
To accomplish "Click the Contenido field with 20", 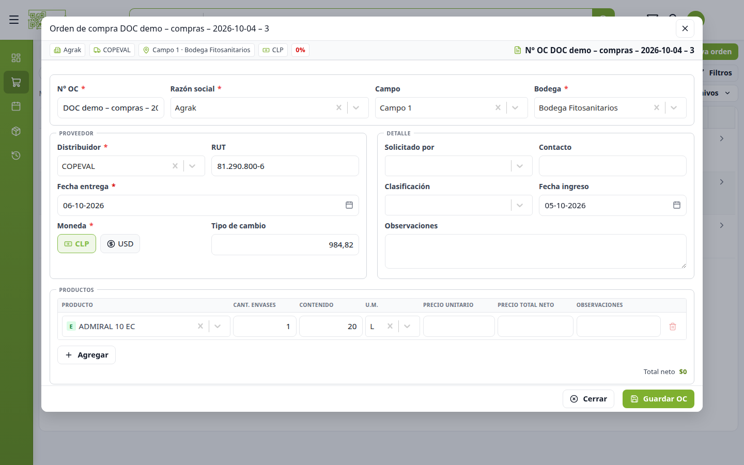I will point(331,327).
